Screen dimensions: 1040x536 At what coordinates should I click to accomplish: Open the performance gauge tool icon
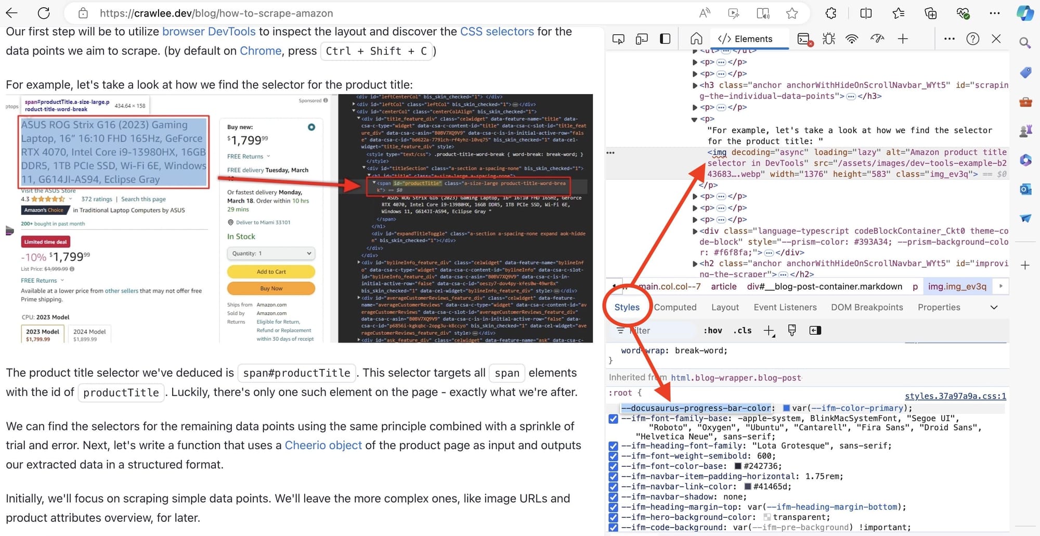pyautogui.click(x=878, y=38)
